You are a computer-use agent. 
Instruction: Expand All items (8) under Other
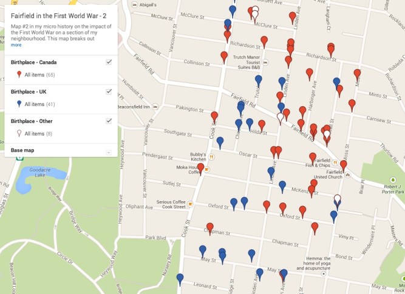pyautogui.click(x=38, y=133)
